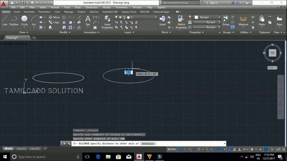Open the object color ByLayer dropdown
The width and height of the screenshot is (287, 161).
(x=219, y=17)
